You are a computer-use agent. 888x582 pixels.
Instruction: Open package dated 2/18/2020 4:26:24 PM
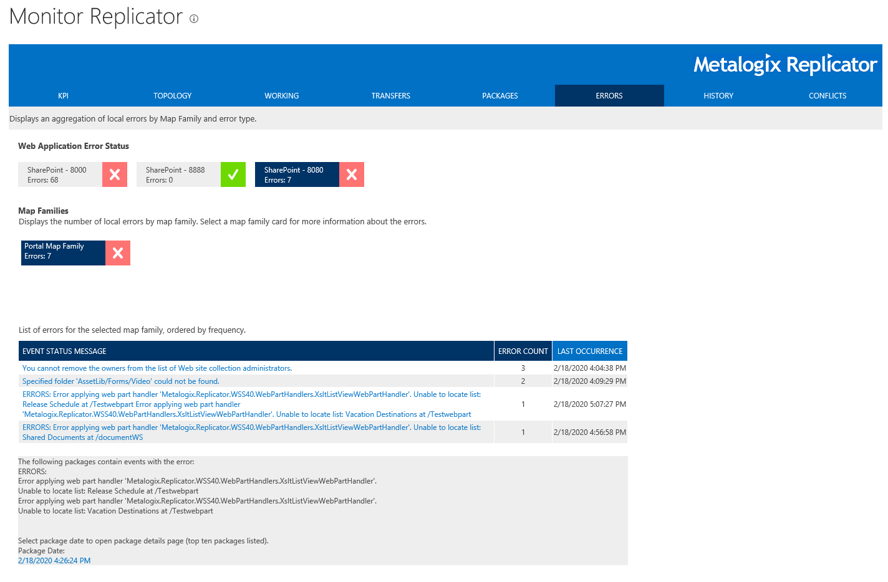click(54, 560)
